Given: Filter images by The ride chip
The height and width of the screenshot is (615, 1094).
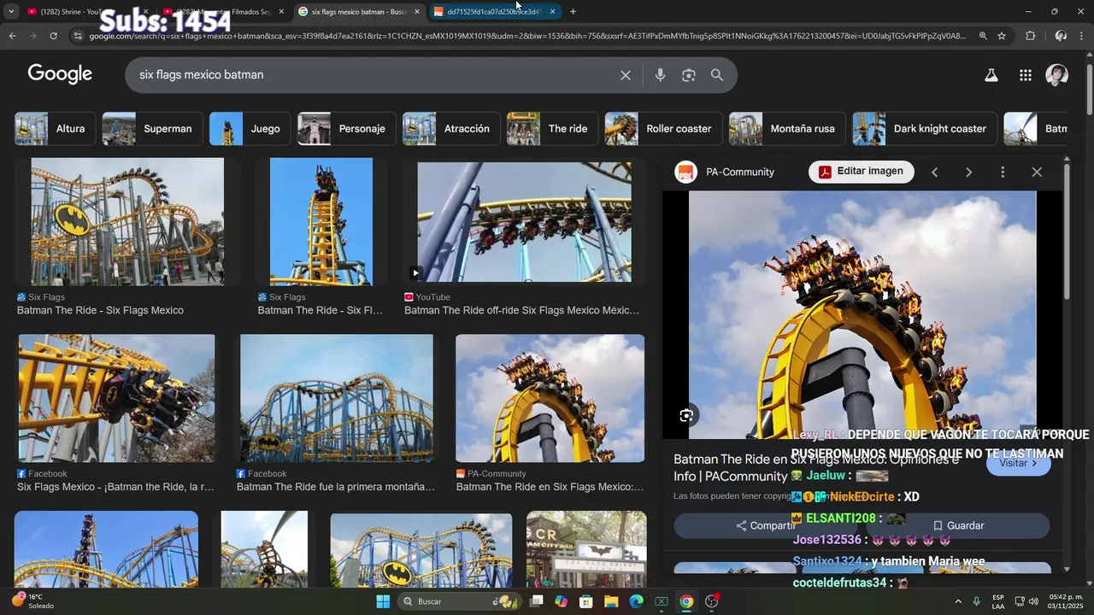Looking at the screenshot, I should 552,129.
